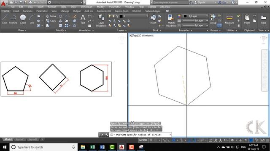The width and height of the screenshot is (270, 151).
Task: Click the current layer black color swatch
Action: (121, 16)
